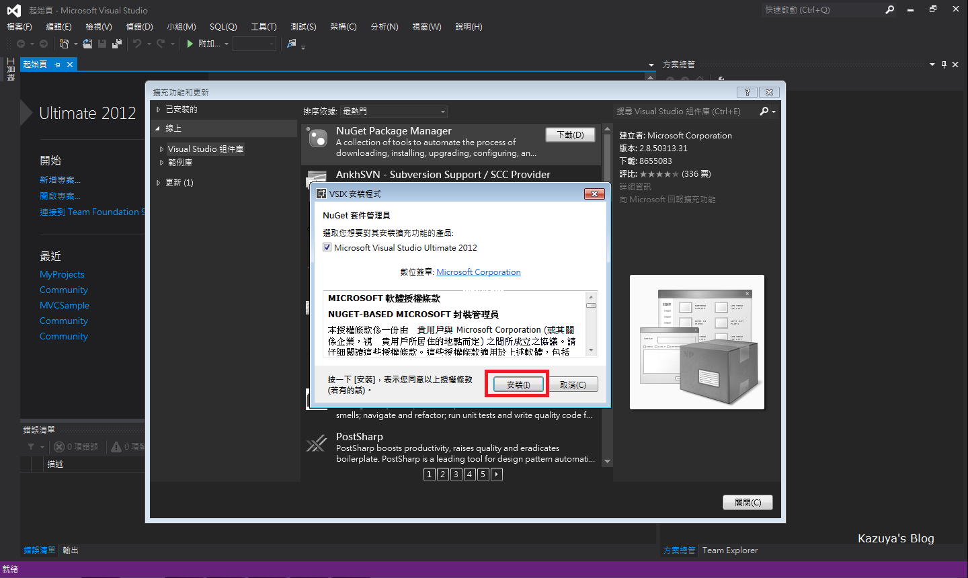Viewport: 968px width, 578px height.
Task: Switch to the 輸出 tab
Action: (71, 550)
